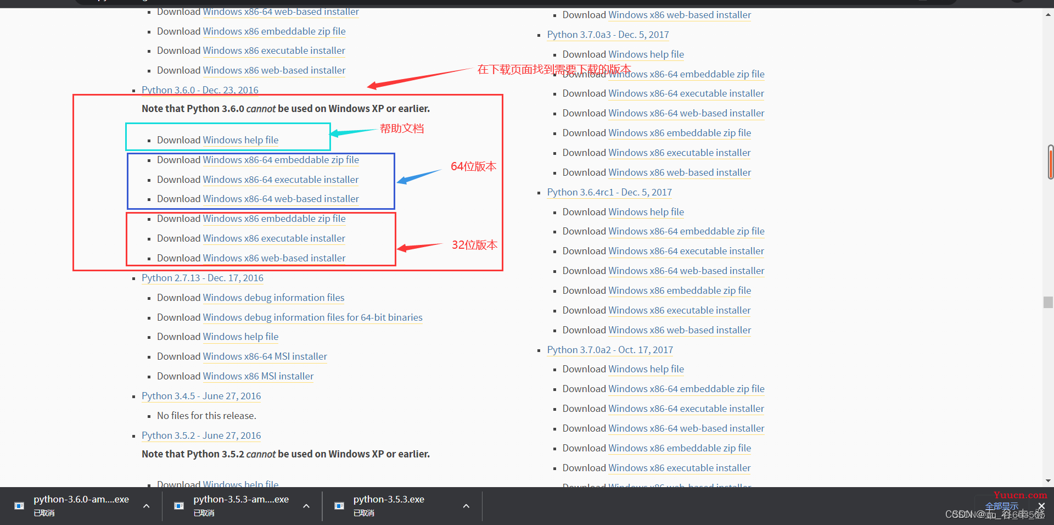The image size is (1054, 525).
Task: Click Windows x86-64 executable installer under Python 3.6.0
Action: (x=281, y=180)
